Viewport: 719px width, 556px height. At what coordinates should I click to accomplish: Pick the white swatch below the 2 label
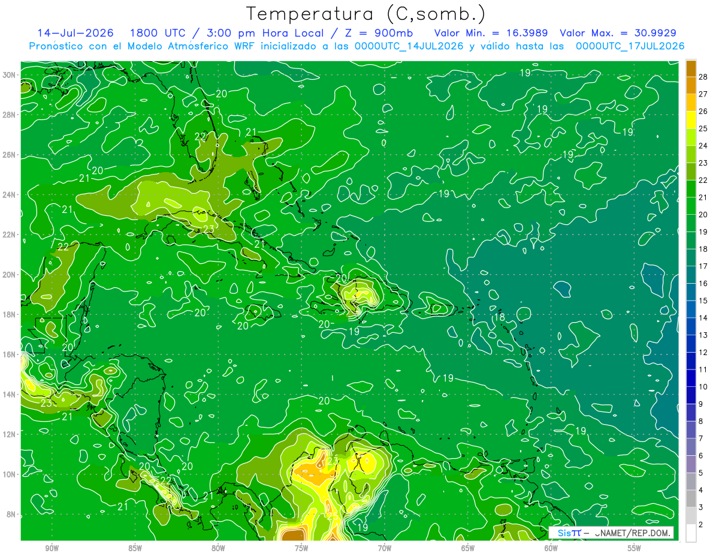[x=691, y=533]
